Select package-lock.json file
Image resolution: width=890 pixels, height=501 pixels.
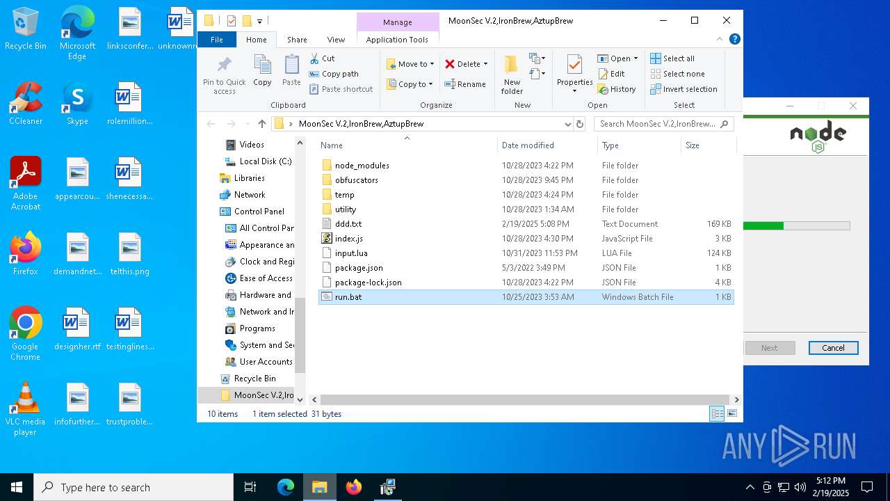(526, 283)
